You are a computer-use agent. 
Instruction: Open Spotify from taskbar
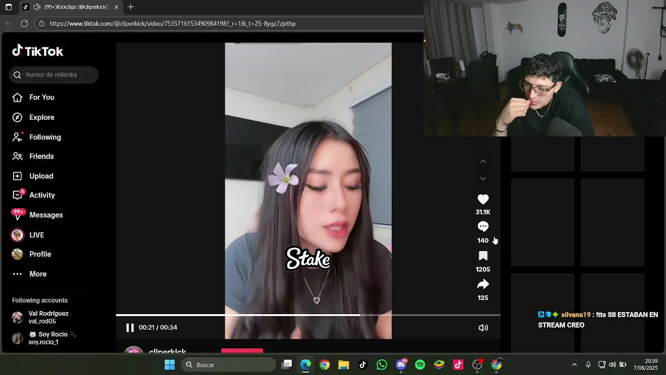(x=420, y=365)
